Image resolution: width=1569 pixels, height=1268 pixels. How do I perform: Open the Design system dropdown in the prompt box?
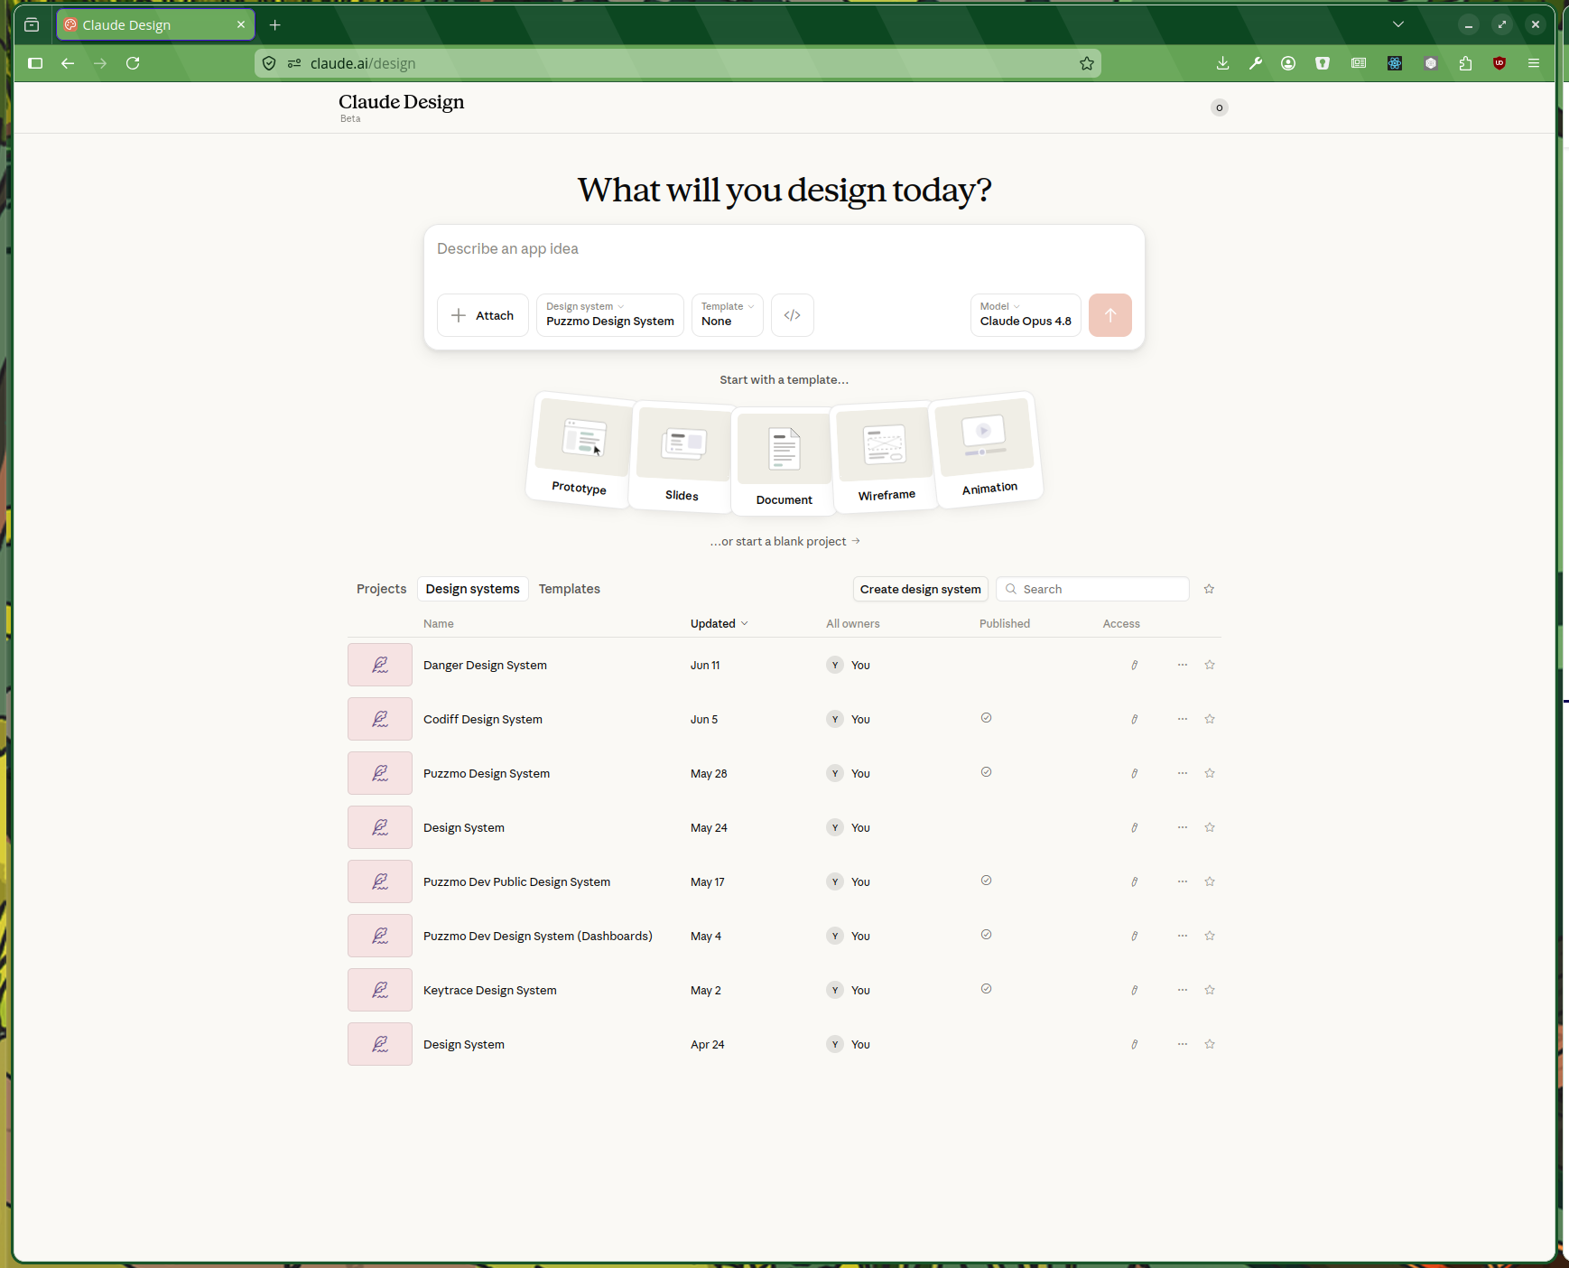point(610,315)
